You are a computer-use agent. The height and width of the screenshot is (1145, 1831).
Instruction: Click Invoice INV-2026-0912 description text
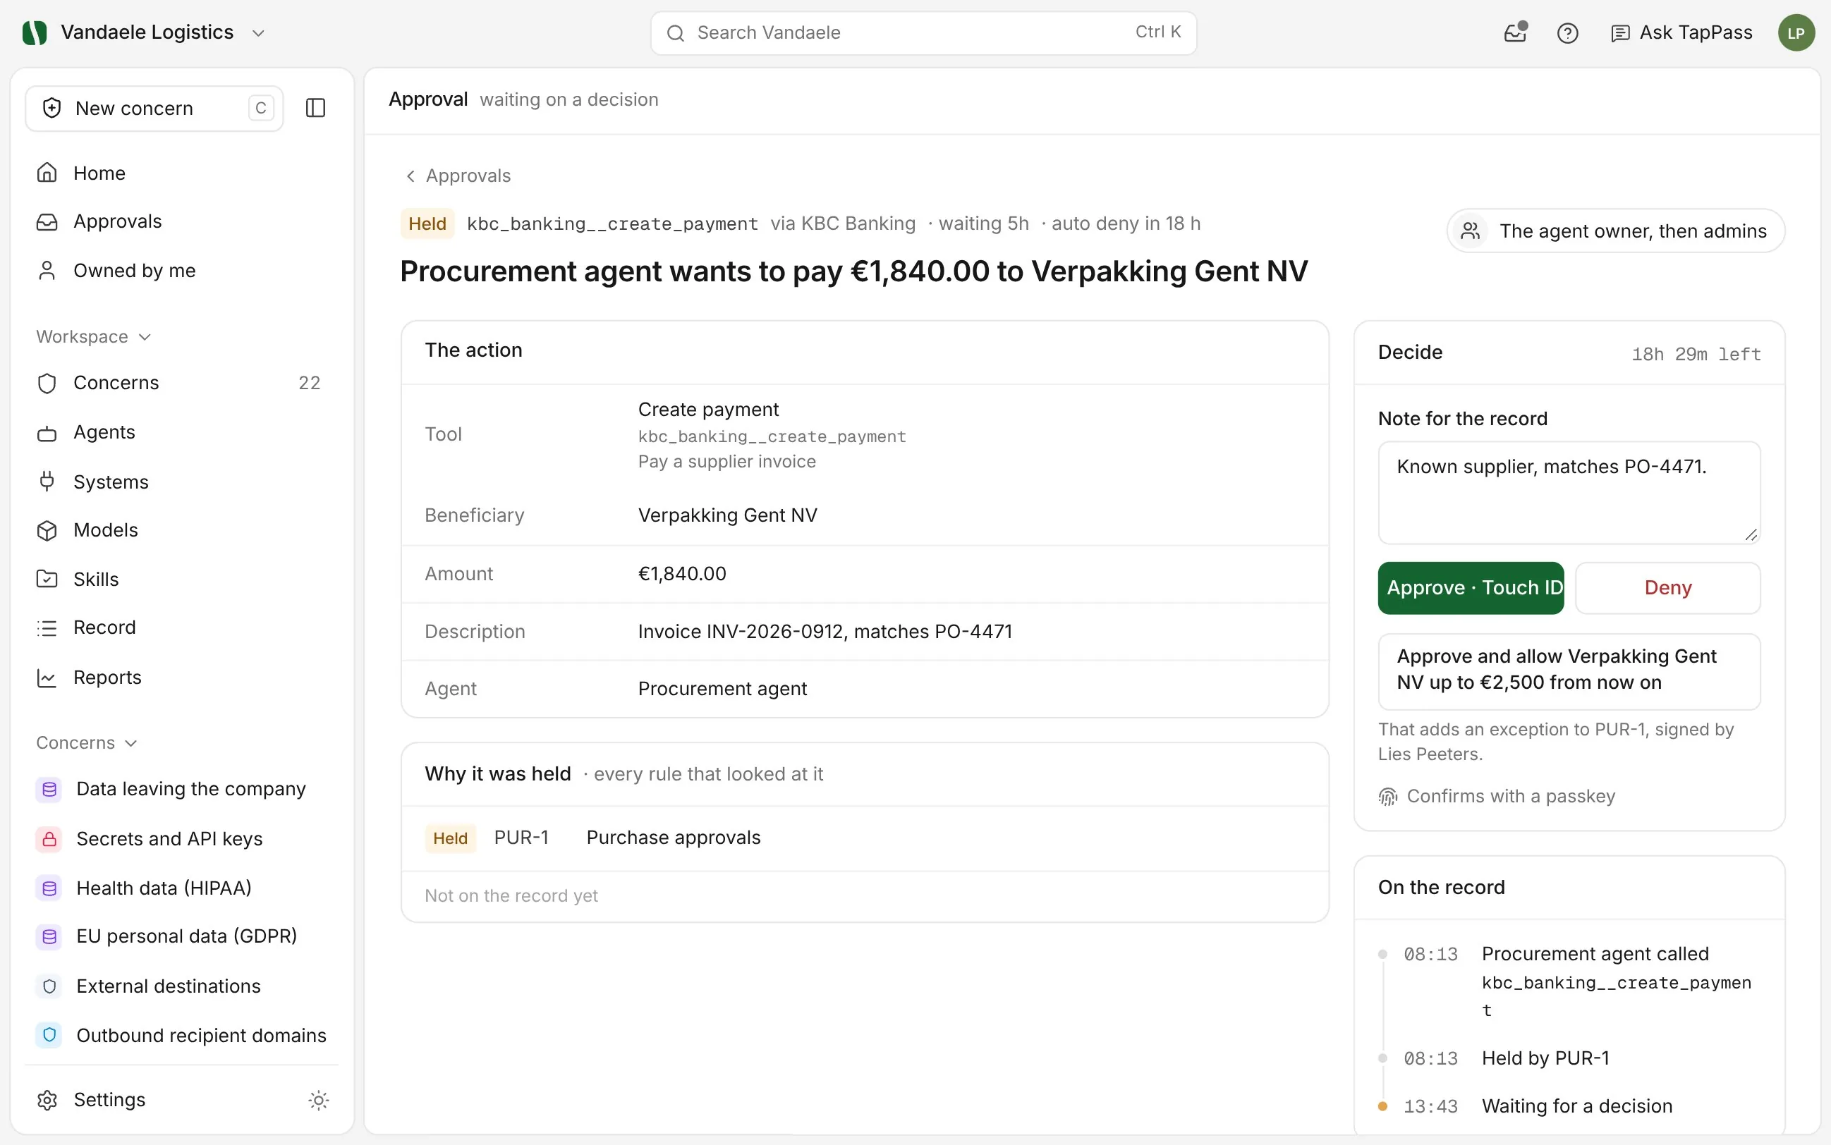pos(825,632)
